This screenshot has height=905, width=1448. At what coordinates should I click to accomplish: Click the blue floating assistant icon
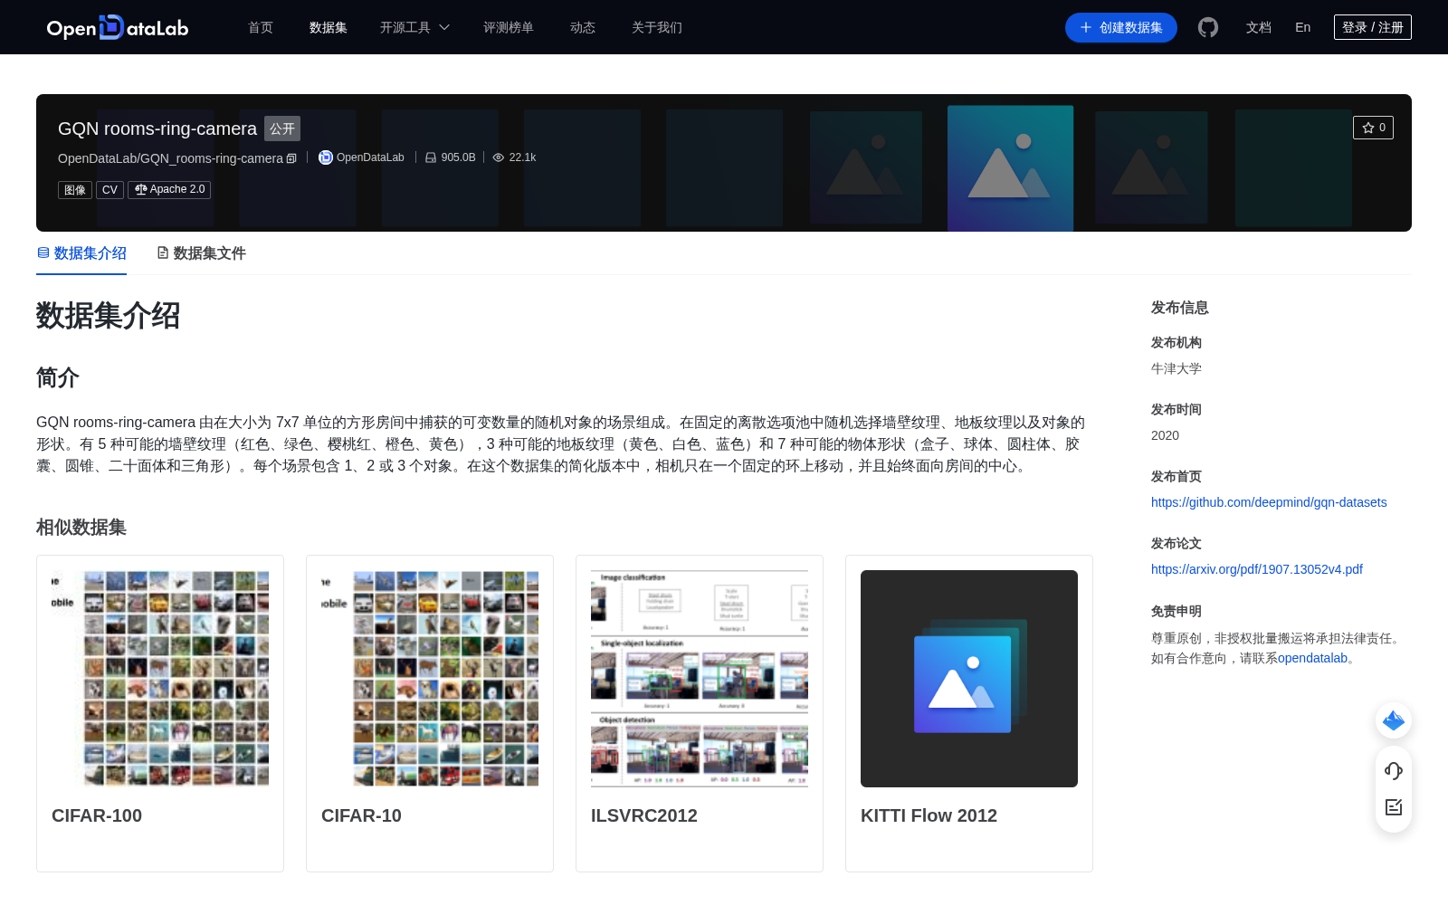point(1394,720)
